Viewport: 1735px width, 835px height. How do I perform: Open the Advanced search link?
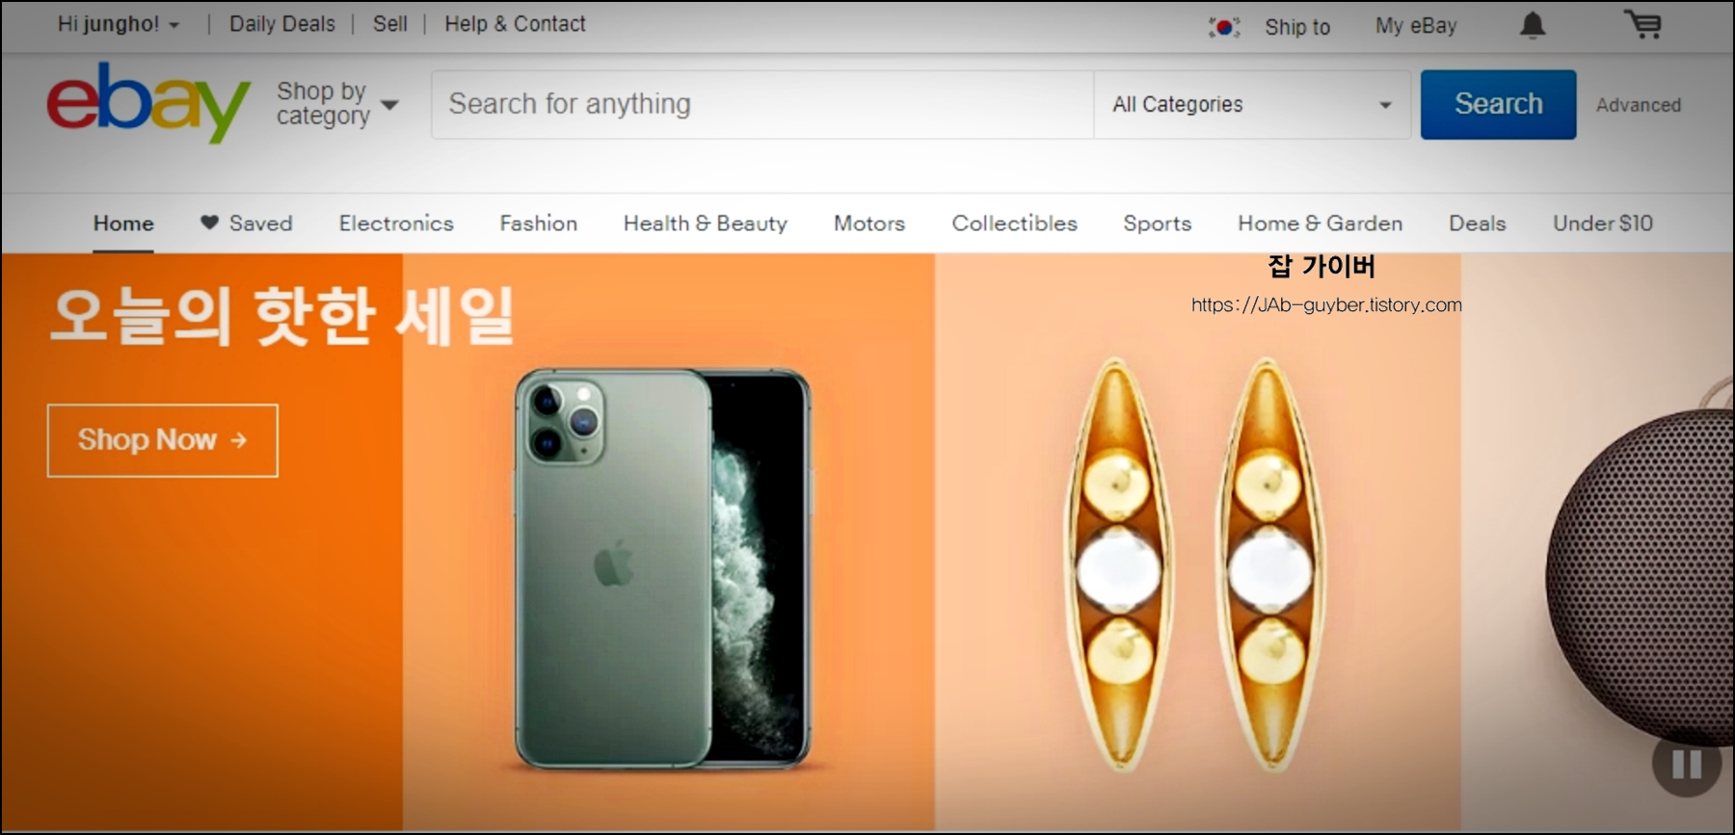1638,105
